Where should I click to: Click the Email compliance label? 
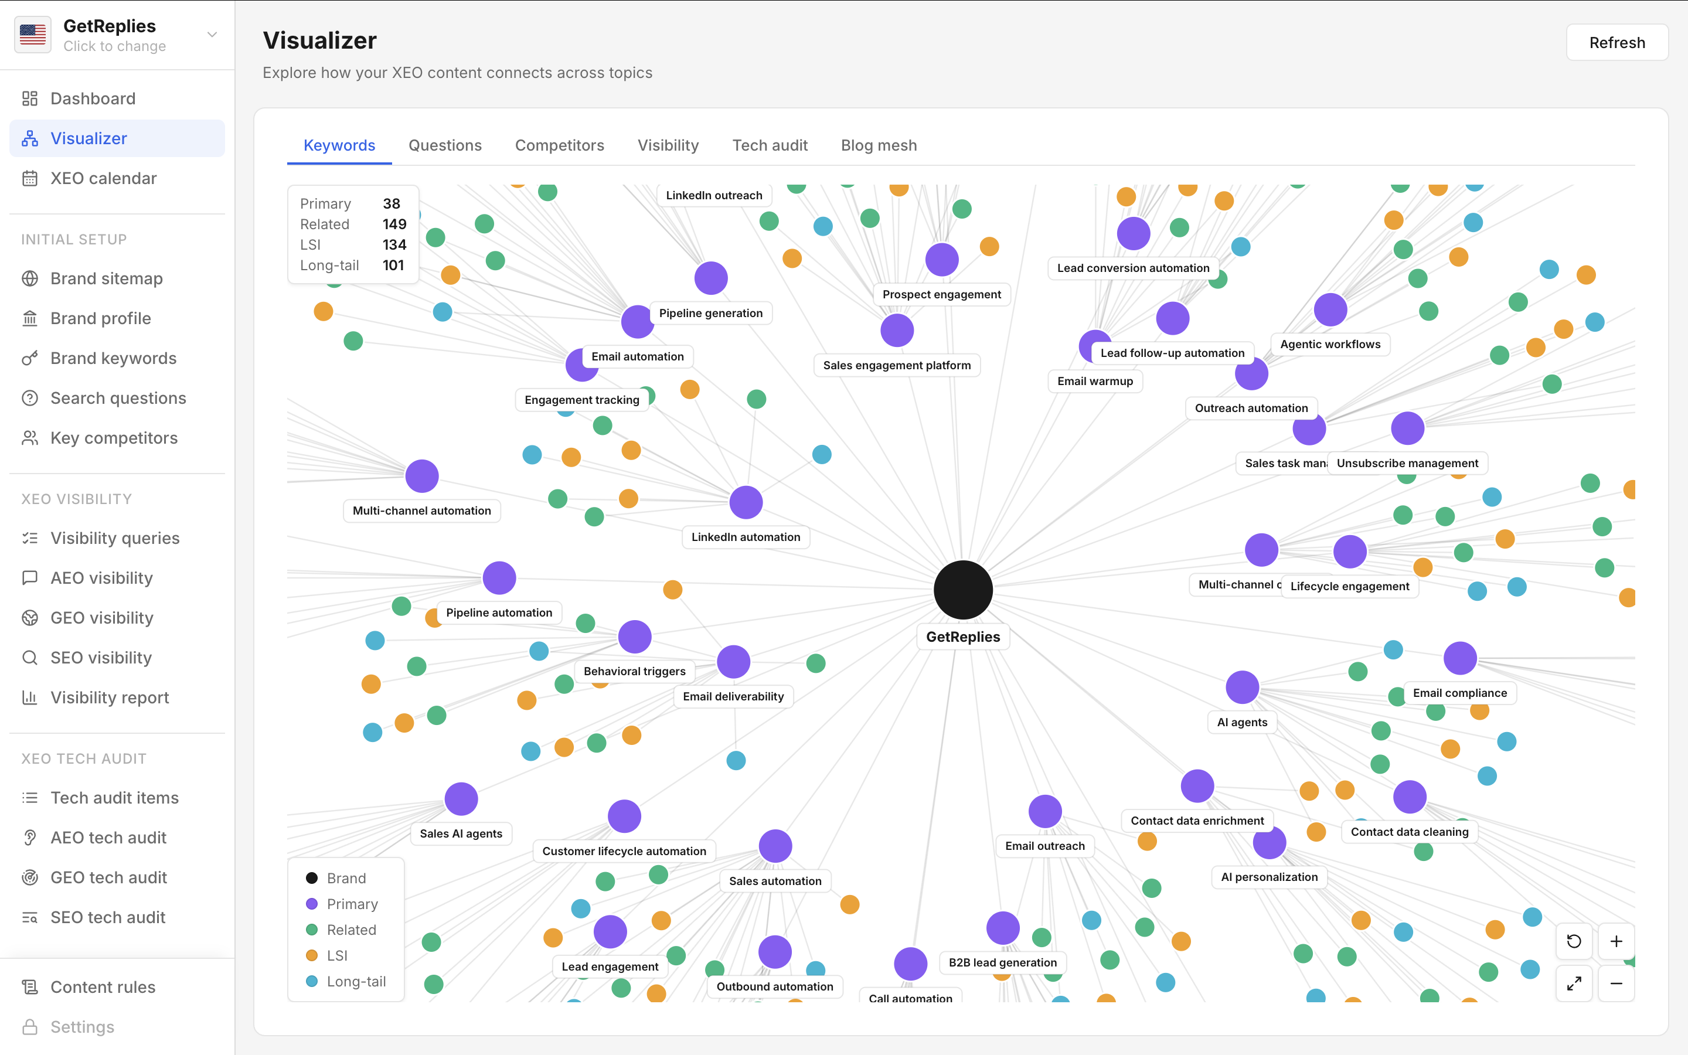click(x=1459, y=693)
